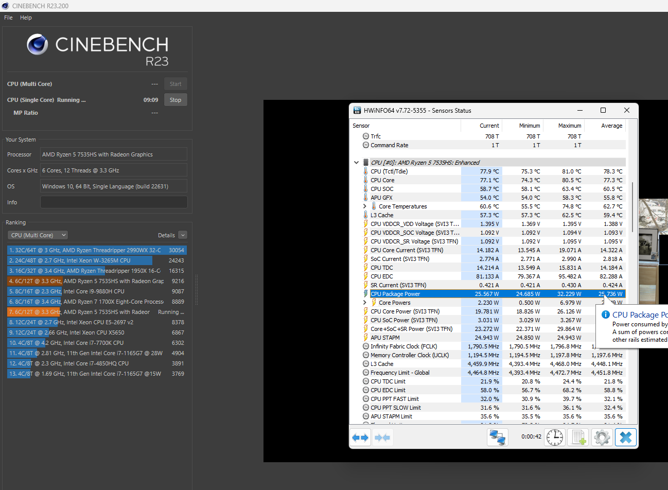This screenshot has width=668, height=490.
Task: Open HWiNFO sensor settings gear
Action: [602, 437]
